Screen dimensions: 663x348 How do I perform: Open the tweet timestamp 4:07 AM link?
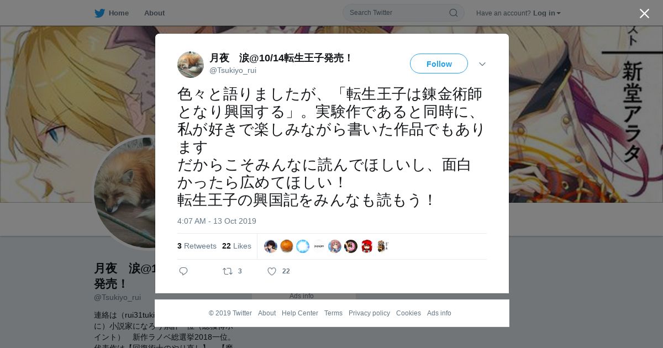[x=217, y=221]
